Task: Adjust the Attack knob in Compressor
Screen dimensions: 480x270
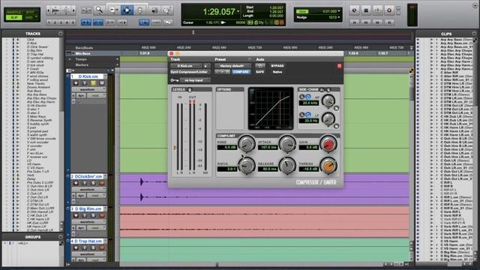Action: 287,143
